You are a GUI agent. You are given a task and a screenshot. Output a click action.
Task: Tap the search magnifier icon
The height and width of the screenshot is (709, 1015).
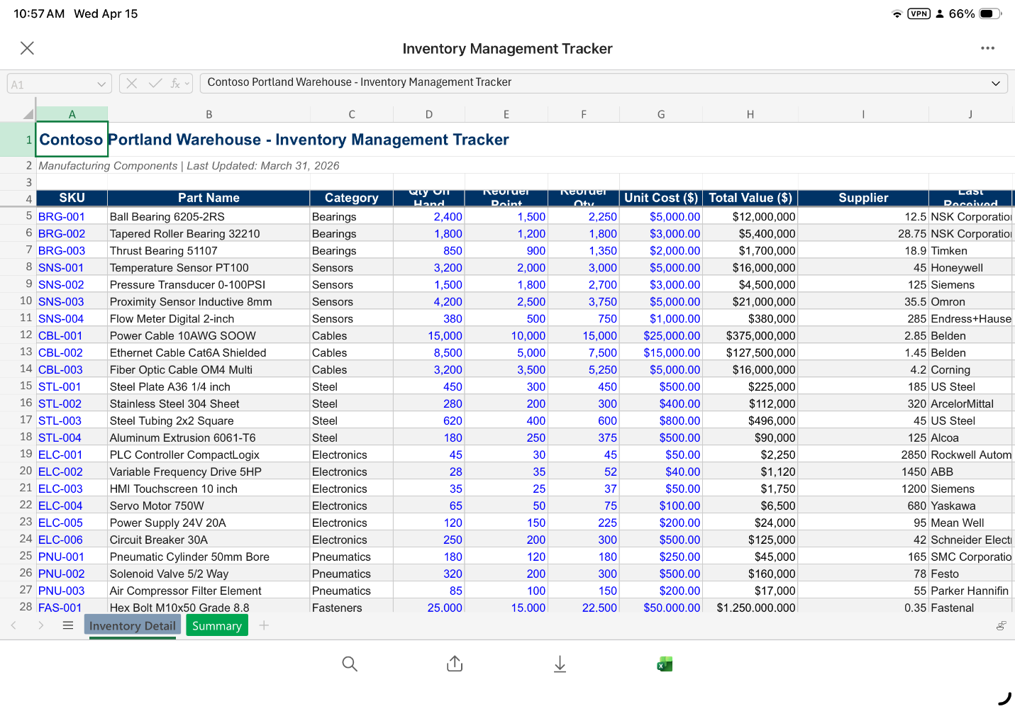click(350, 664)
